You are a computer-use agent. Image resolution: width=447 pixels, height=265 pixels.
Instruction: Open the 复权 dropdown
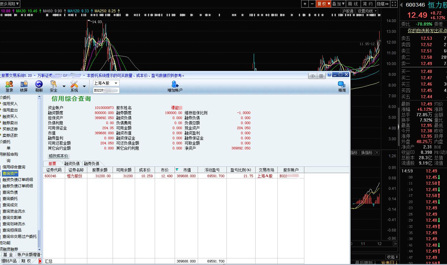click(324, 4)
